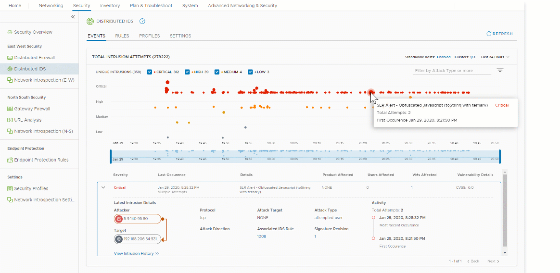Image resolution: width=560 pixels, height=273 pixels.
Task: Click the Refresh button
Action: (x=499, y=34)
